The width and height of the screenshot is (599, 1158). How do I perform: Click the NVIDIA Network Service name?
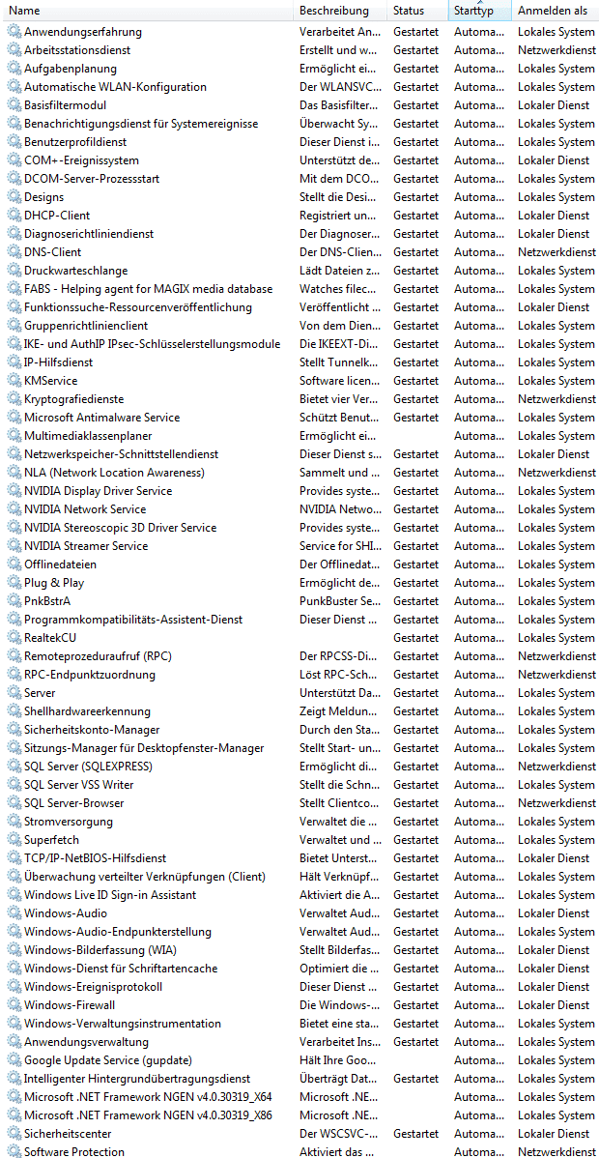pos(85,509)
